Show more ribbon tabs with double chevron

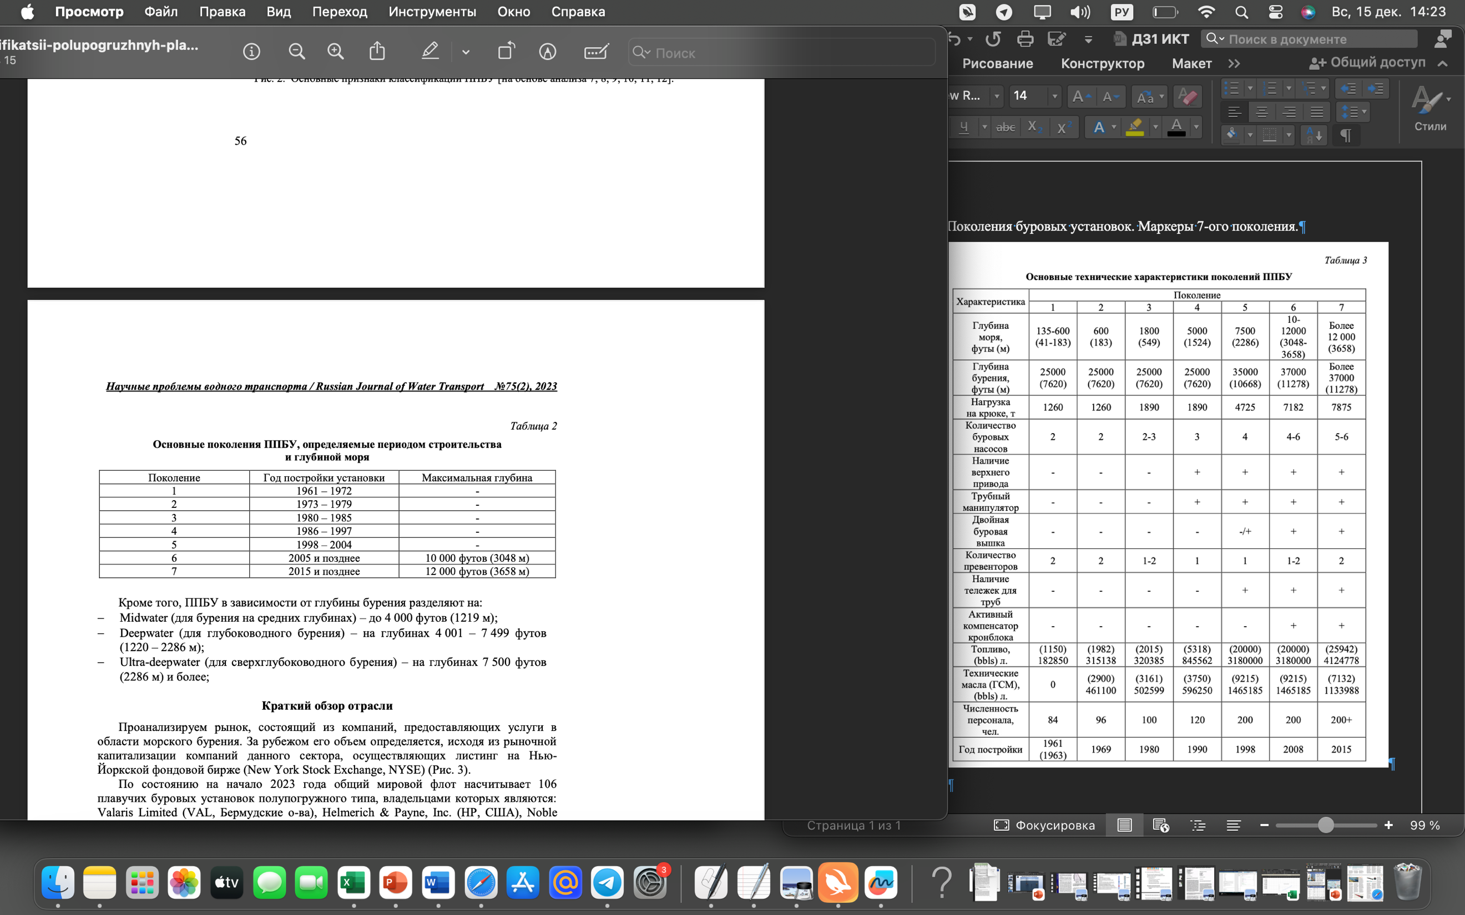coord(1234,64)
